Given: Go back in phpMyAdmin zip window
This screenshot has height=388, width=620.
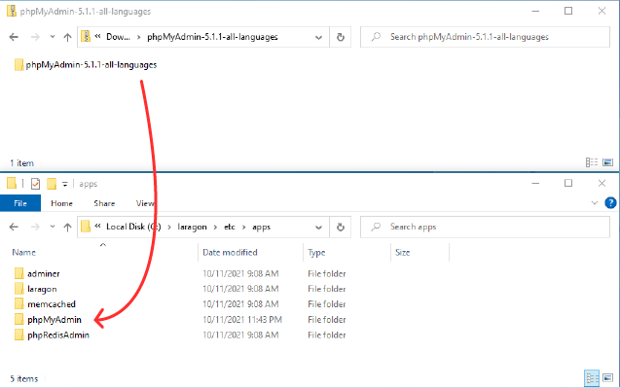Looking at the screenshot, I should [14, 37].
